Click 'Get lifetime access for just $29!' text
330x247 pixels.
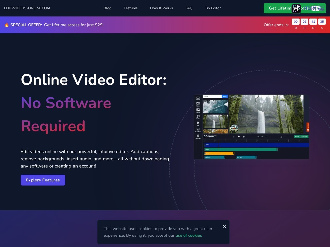tap(74, 25)
